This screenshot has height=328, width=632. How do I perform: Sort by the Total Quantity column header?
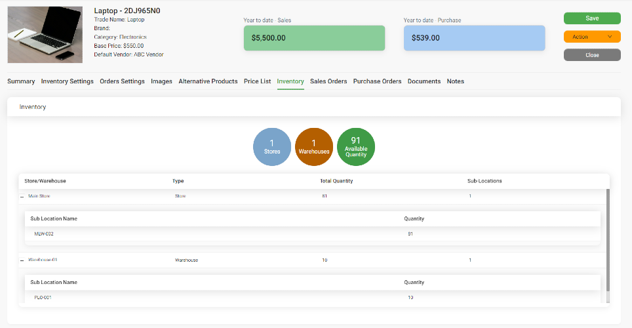pos(336,181)
